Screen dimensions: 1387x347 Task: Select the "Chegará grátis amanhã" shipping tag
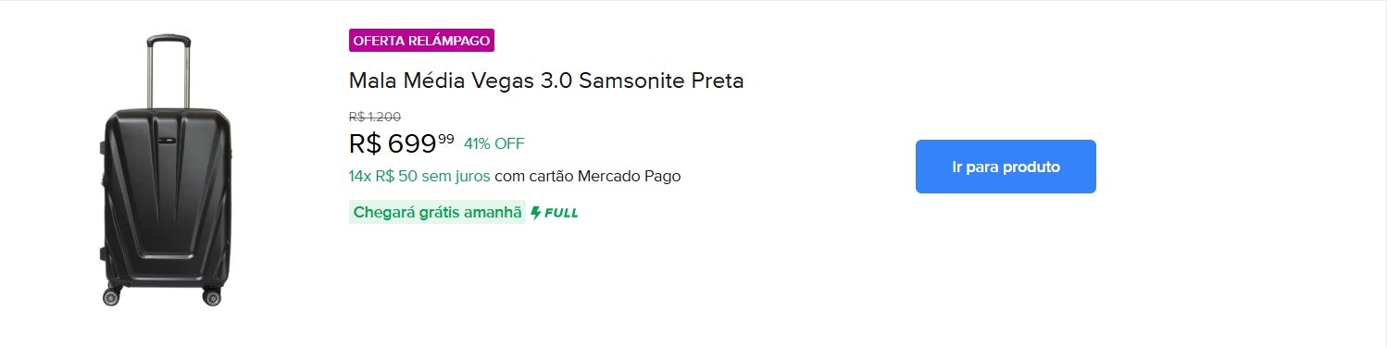click(x=437, y=212)
